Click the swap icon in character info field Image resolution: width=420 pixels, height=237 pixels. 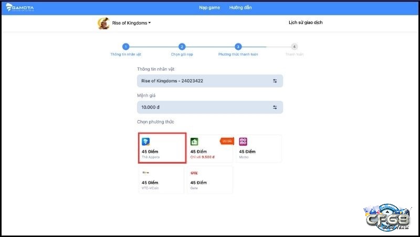click(x=275, y=81)
